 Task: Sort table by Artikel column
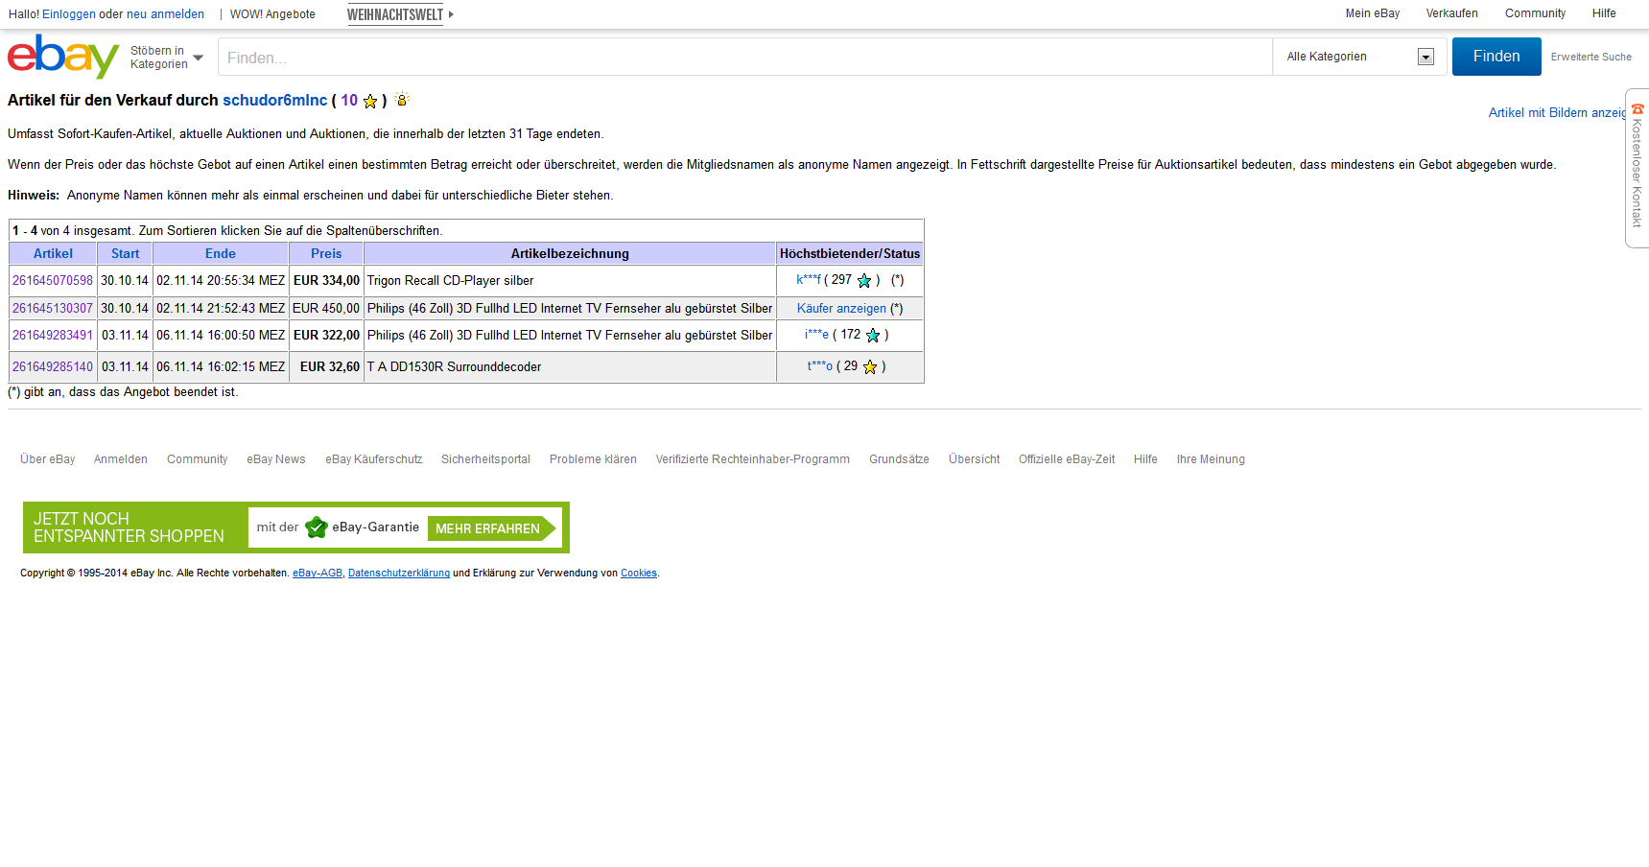click(53, 254)
